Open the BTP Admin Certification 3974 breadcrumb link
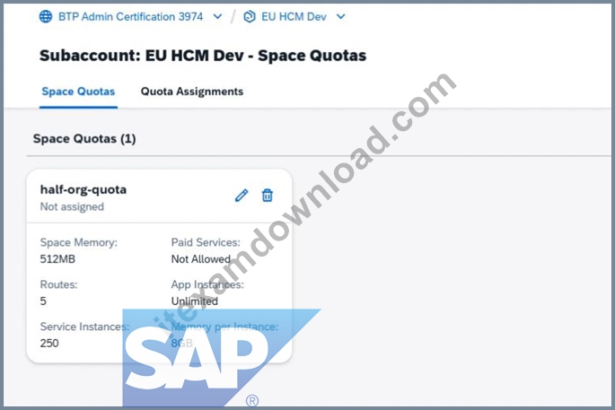The width and height of the screenshot is (615, 410). coord(130,16)
